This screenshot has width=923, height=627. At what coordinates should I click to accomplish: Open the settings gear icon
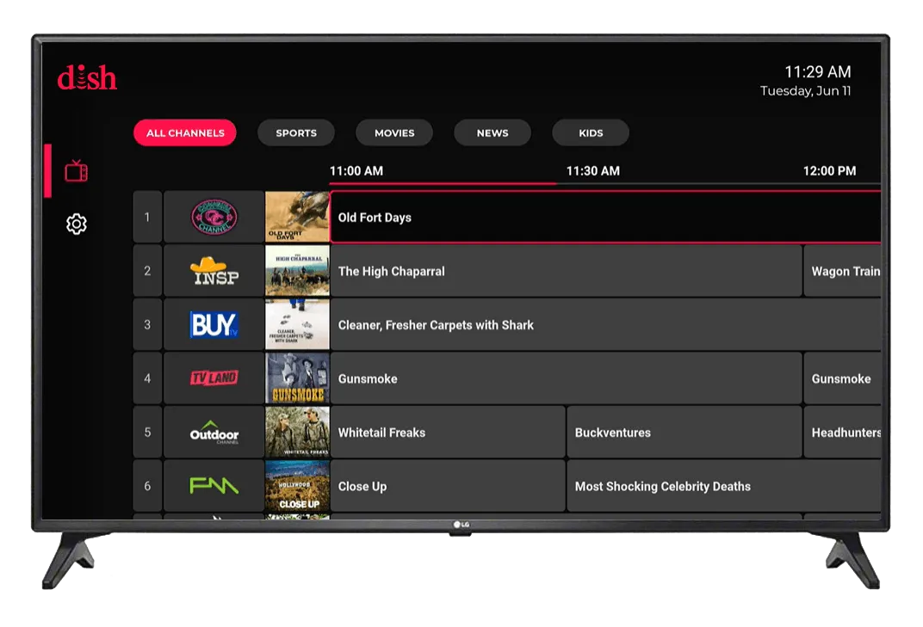(77, 224)
